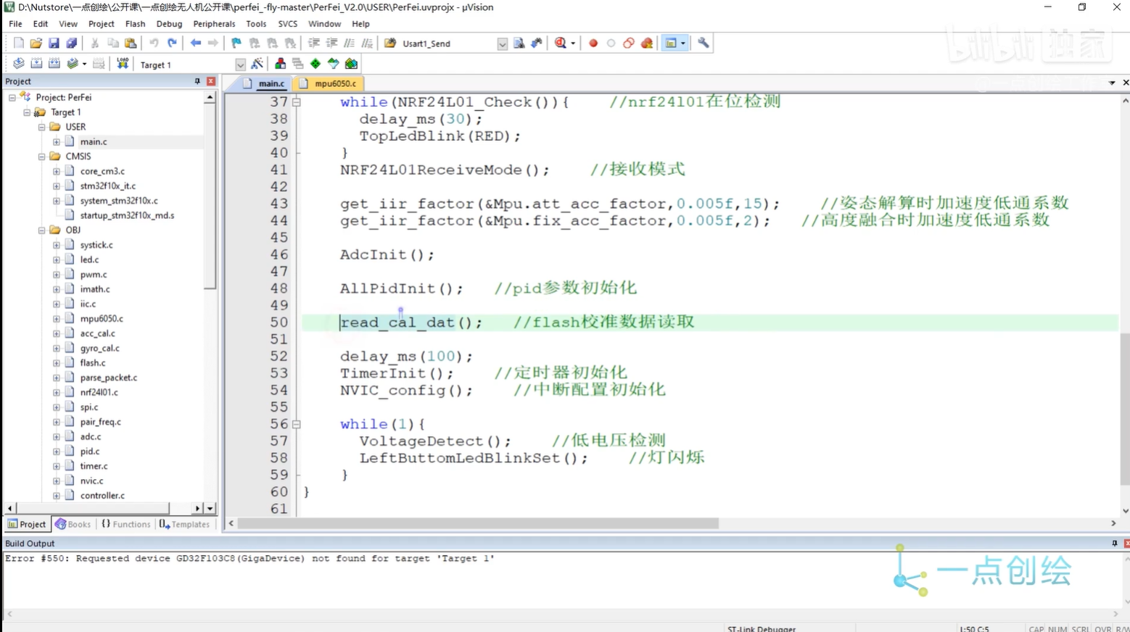The image size is (1130, 632).
Task: Save the current file via toolbar
Action: 54,43
